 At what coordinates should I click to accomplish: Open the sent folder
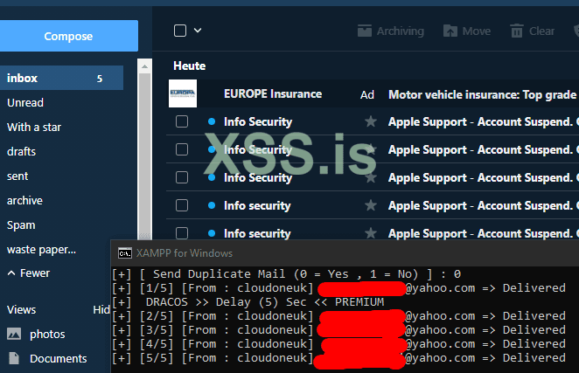pos(17,176)
